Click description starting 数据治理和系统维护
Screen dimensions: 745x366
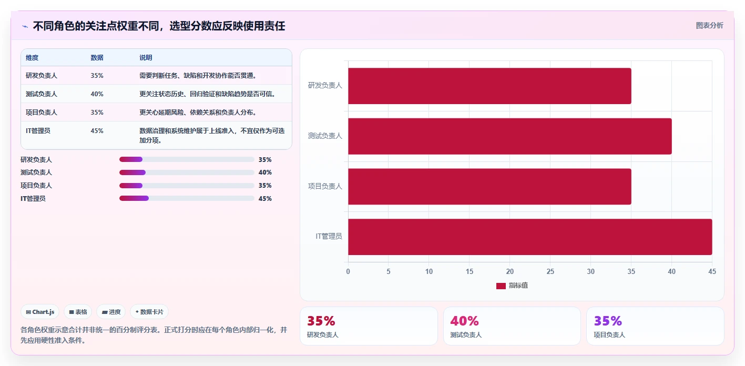(212, 136)
